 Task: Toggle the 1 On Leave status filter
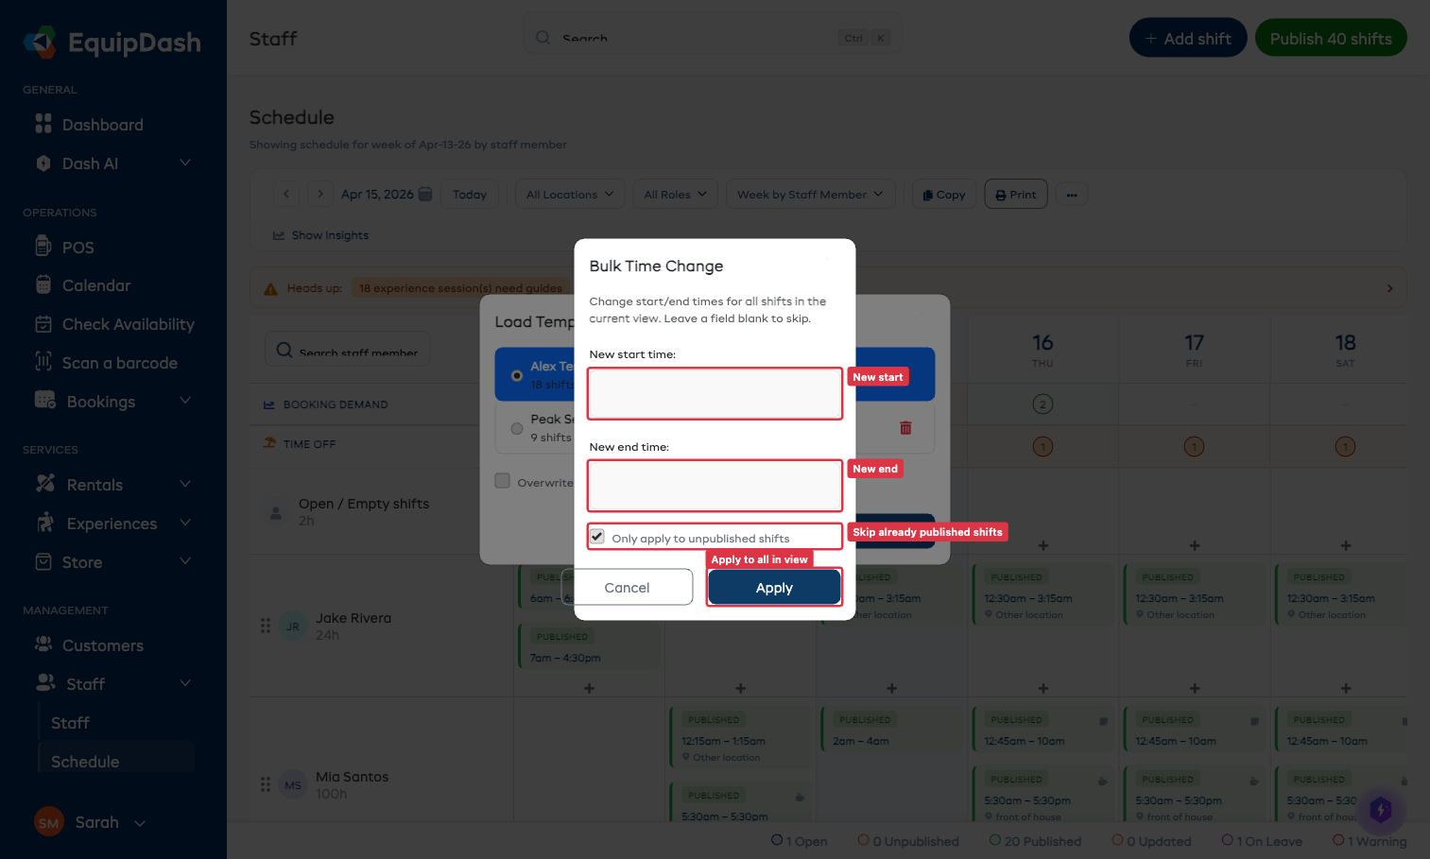click(x=1262, y=841)
